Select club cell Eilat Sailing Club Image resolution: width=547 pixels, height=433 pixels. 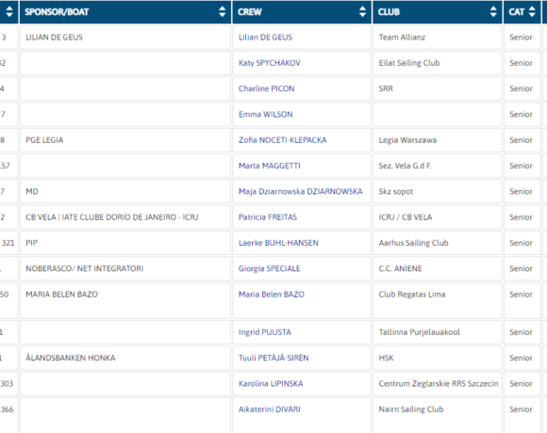[x=438, y=63]
